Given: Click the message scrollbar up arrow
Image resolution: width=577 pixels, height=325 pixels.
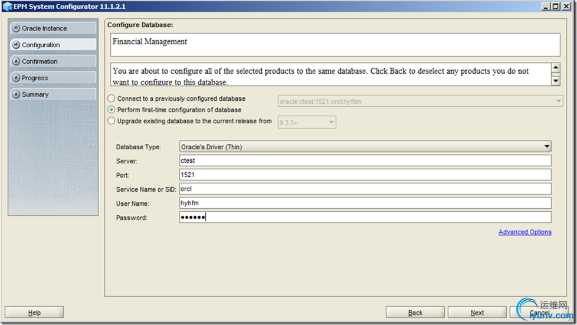Looking at the screenshot, I should pyautogui.click(x=556, y=68).
